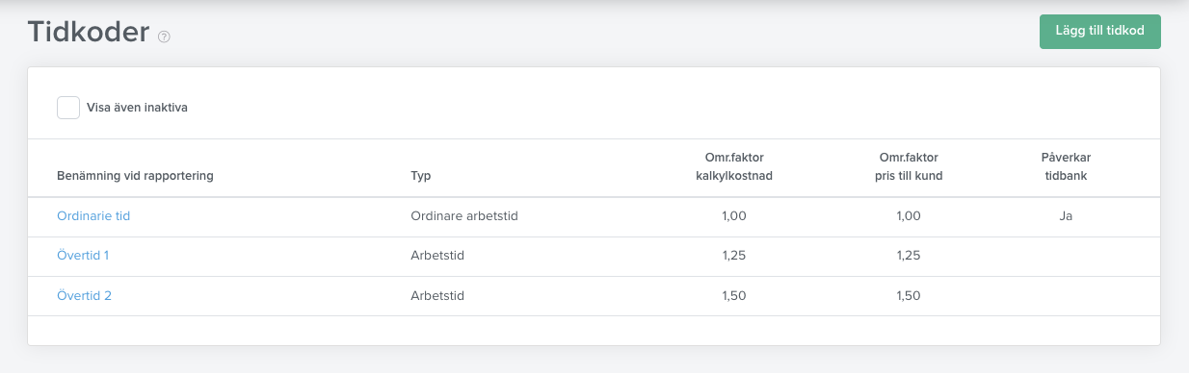
Task: Click the Benämning vid rapportering column header
Action: tap(135, 176)
